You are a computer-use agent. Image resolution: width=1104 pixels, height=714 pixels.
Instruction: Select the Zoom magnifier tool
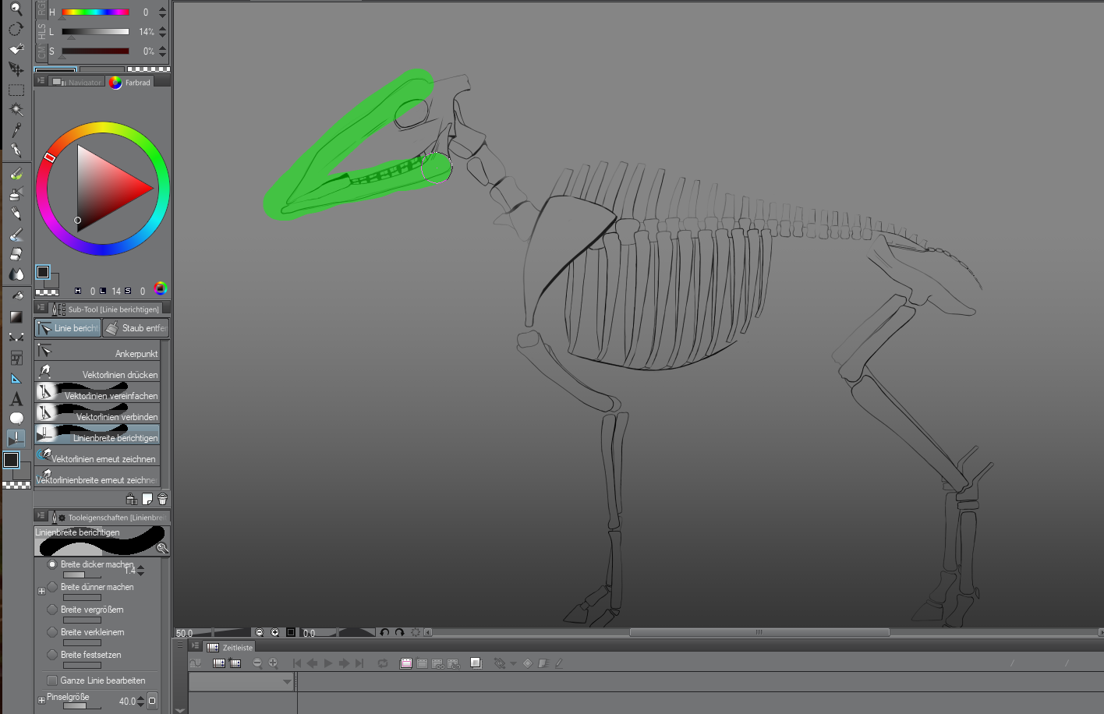click(x=16, y=9)
